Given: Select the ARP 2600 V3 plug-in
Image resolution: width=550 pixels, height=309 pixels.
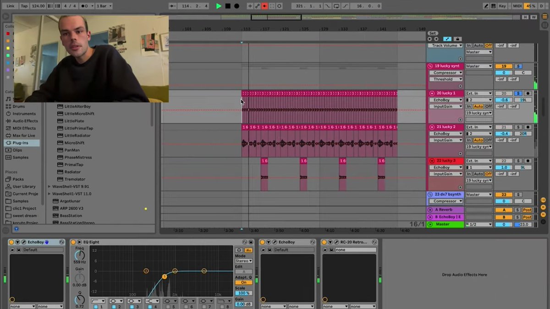Looking at the screenshot, I should 71,208.
